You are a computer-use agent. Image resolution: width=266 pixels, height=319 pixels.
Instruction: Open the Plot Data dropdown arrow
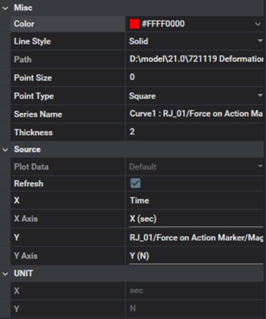[x=260, y=166]
